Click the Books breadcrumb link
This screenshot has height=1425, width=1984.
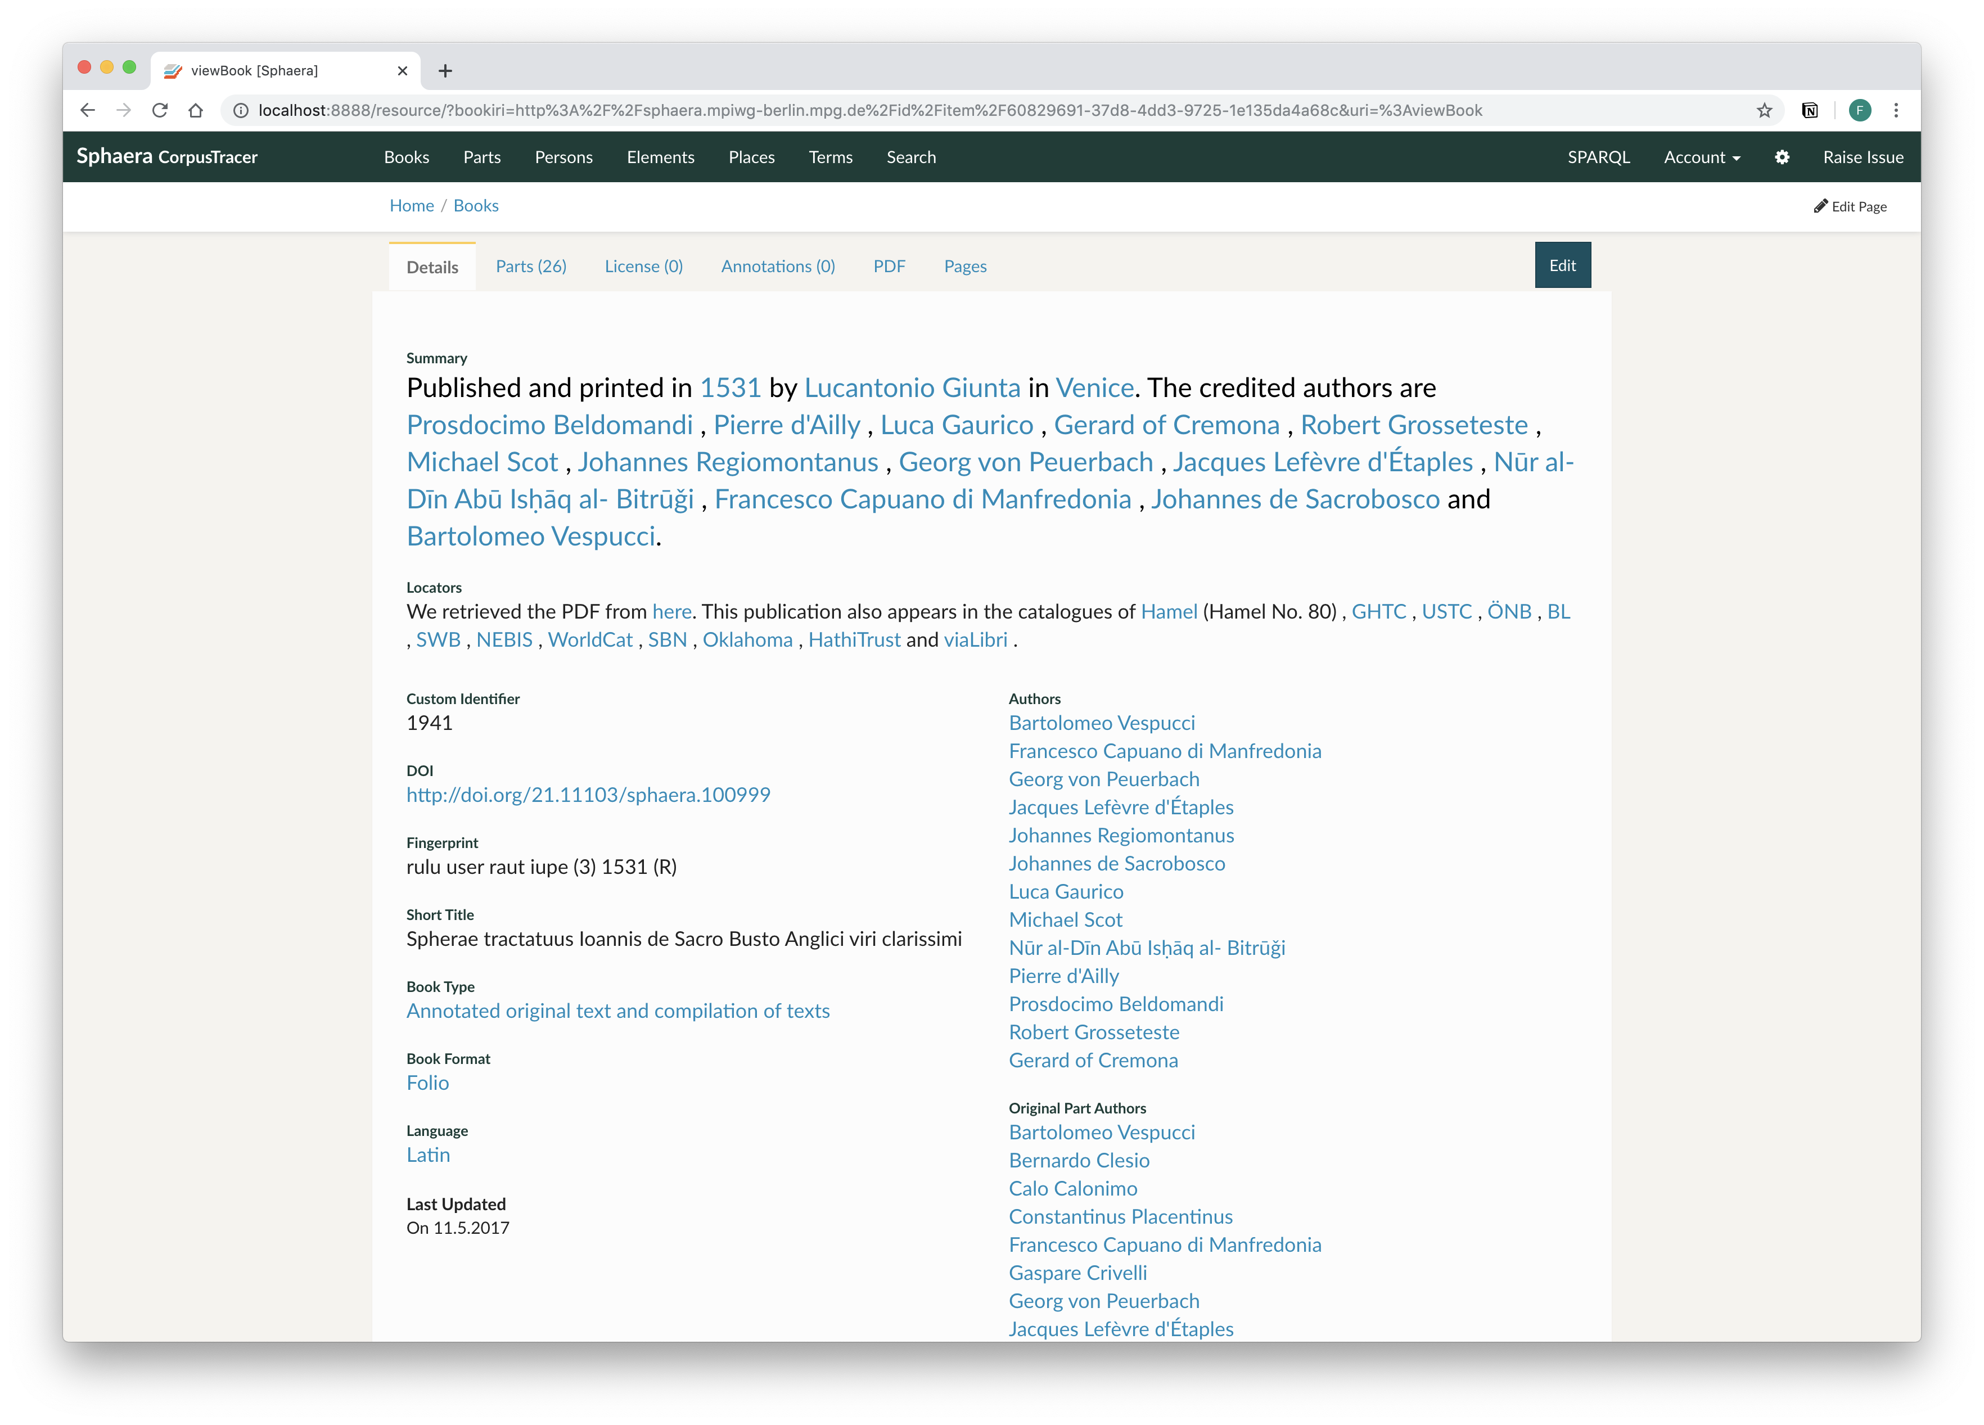click(x=476, y=206)
